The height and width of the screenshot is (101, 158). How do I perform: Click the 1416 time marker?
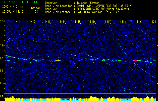[93, 21]
